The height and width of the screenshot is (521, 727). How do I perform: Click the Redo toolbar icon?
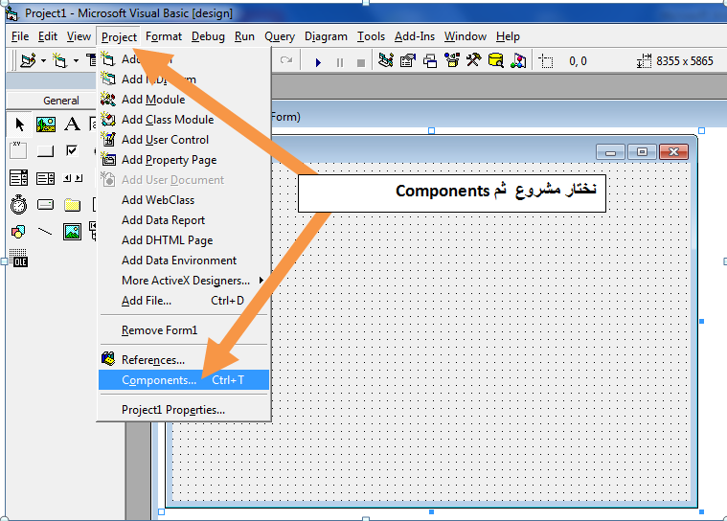286,60
